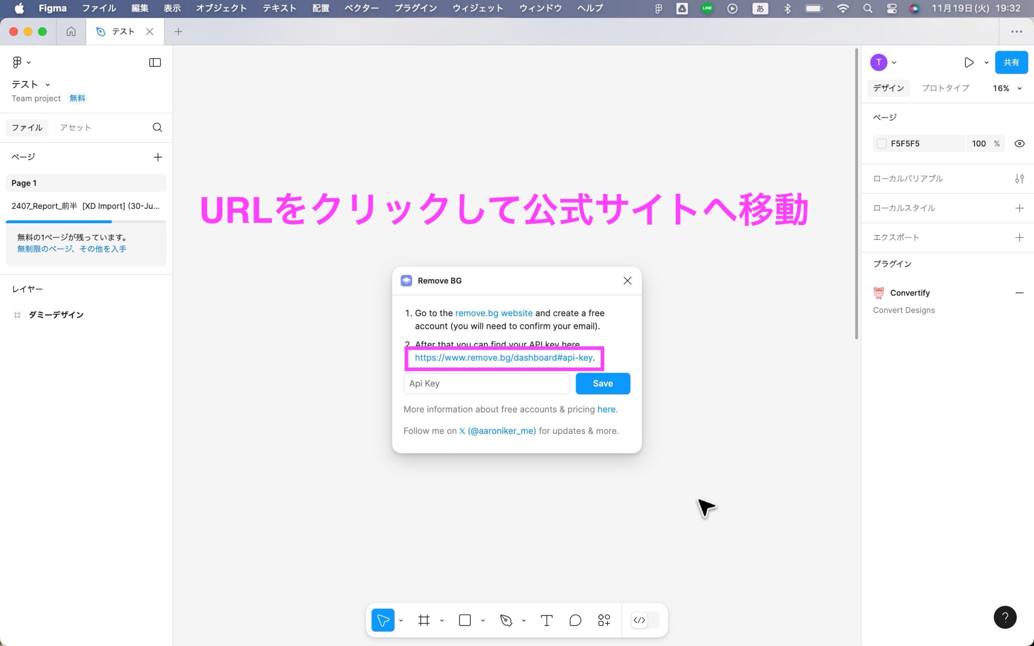The height and width of the screenshot is (646, 1034).
Task: Collapse the left sidebar panel
Action: [155, 62]
